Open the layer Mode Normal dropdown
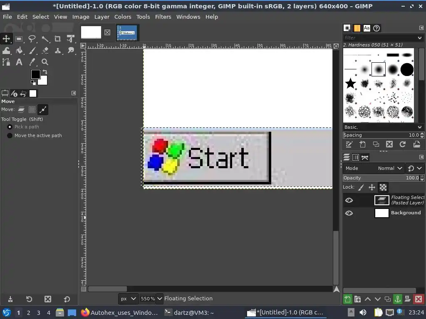 tap(374, 169)
